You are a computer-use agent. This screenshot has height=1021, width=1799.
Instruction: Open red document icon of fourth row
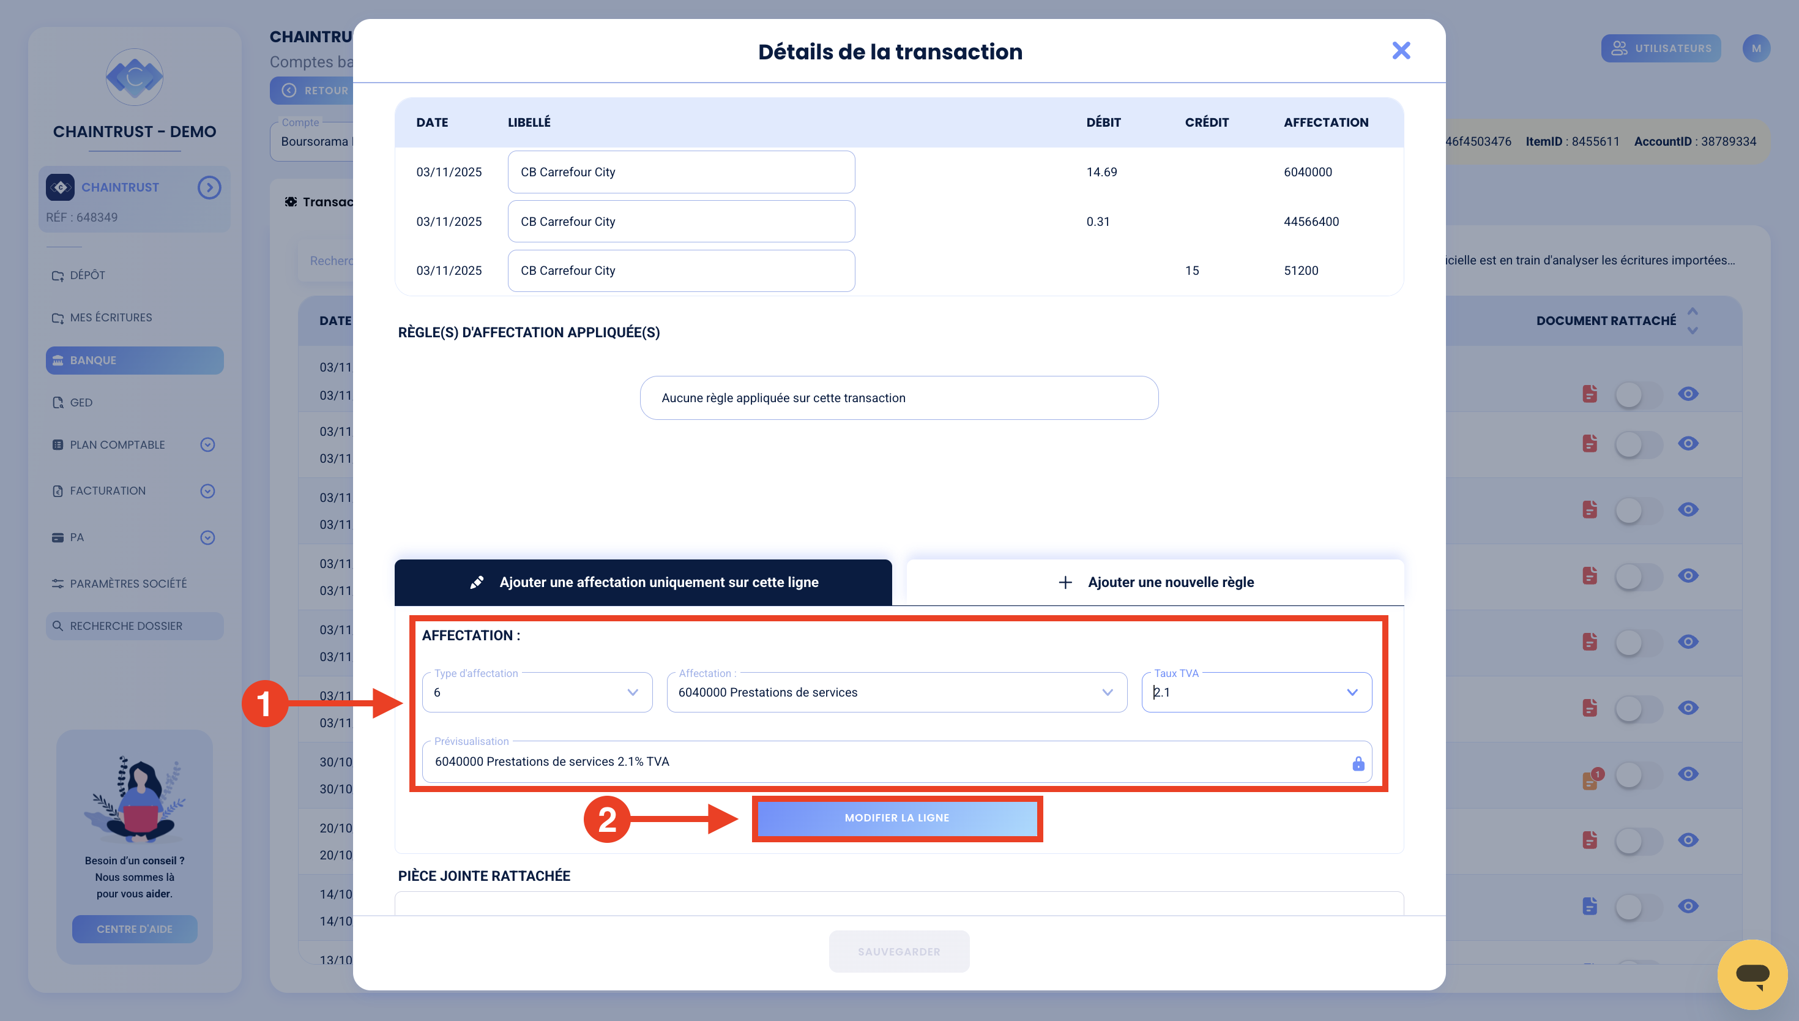click(x=1590, y=576)
